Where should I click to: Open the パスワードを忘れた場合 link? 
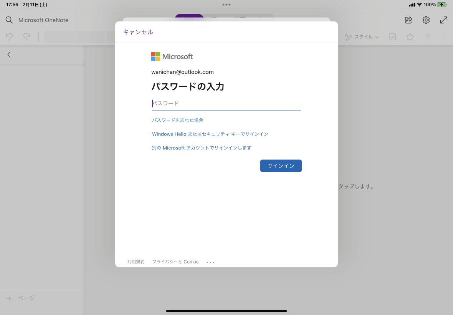pos(178,120)
